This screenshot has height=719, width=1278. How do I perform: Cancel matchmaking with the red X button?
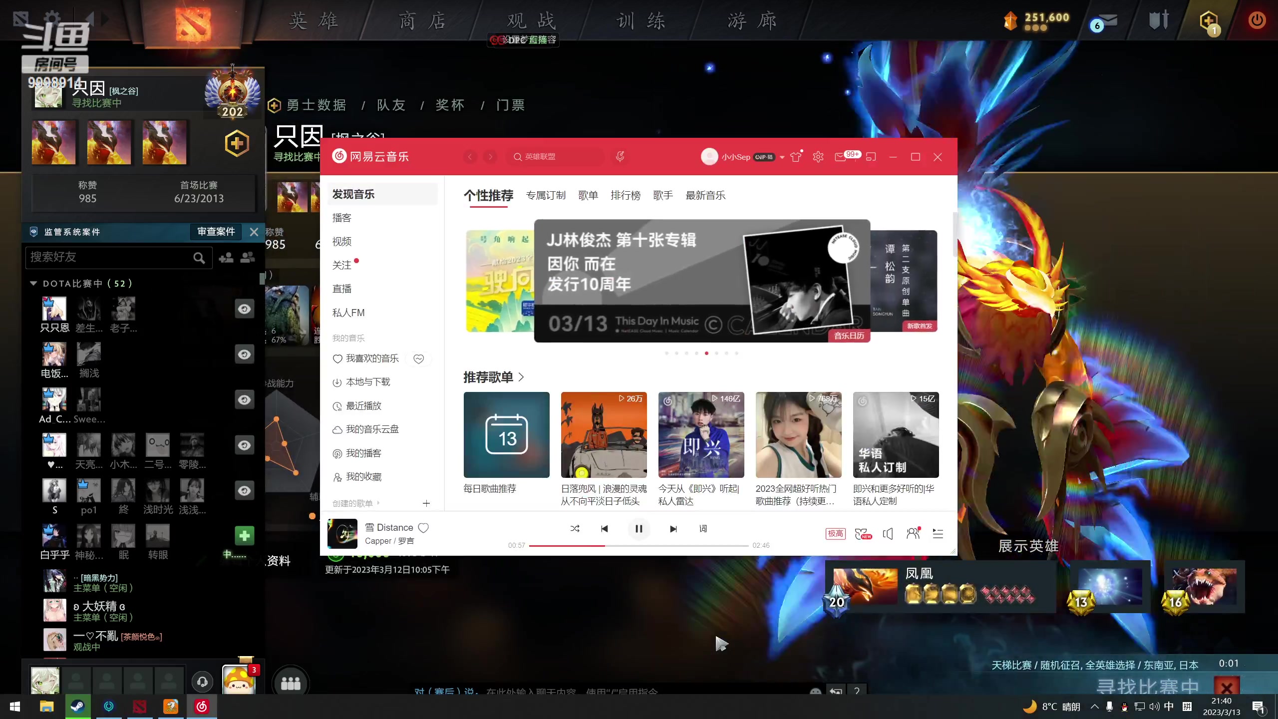1226,687
